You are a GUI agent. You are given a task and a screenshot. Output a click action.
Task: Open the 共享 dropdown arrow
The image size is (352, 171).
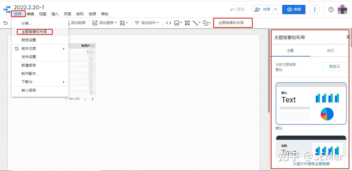click(275, 9)
